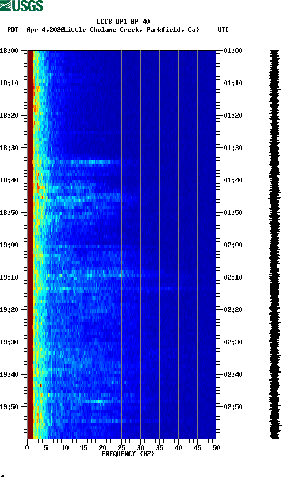This screenshot has width=298, height=482.
Task: Click the 01:50 UTC time label
Action: (233, 213)
